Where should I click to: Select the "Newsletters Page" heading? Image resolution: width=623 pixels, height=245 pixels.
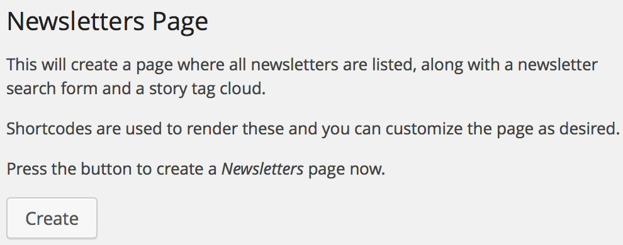pyautogui.click(x=107, y=22)
